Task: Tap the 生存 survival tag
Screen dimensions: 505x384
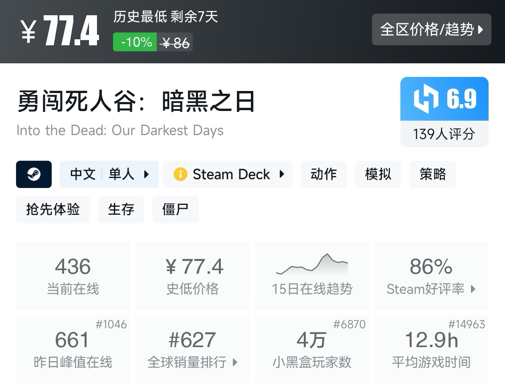Action: (x=121, y=209)
